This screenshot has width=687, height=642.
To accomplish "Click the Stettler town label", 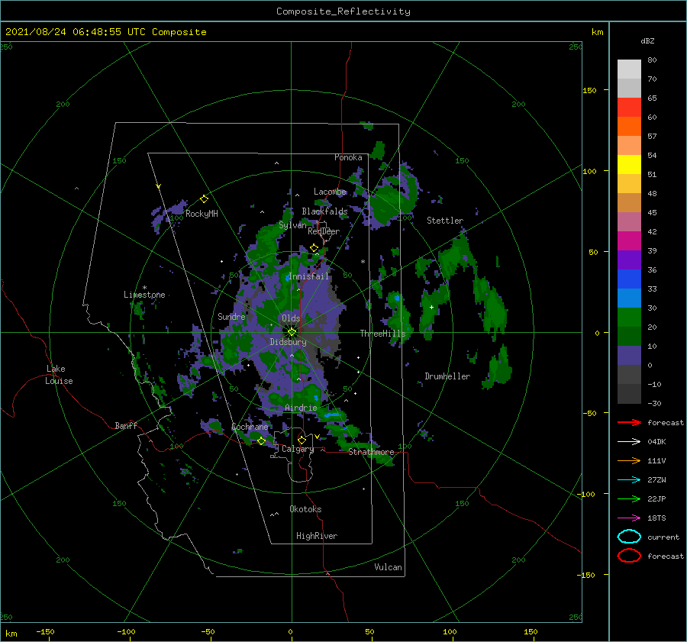I will [x=445, y=221].
